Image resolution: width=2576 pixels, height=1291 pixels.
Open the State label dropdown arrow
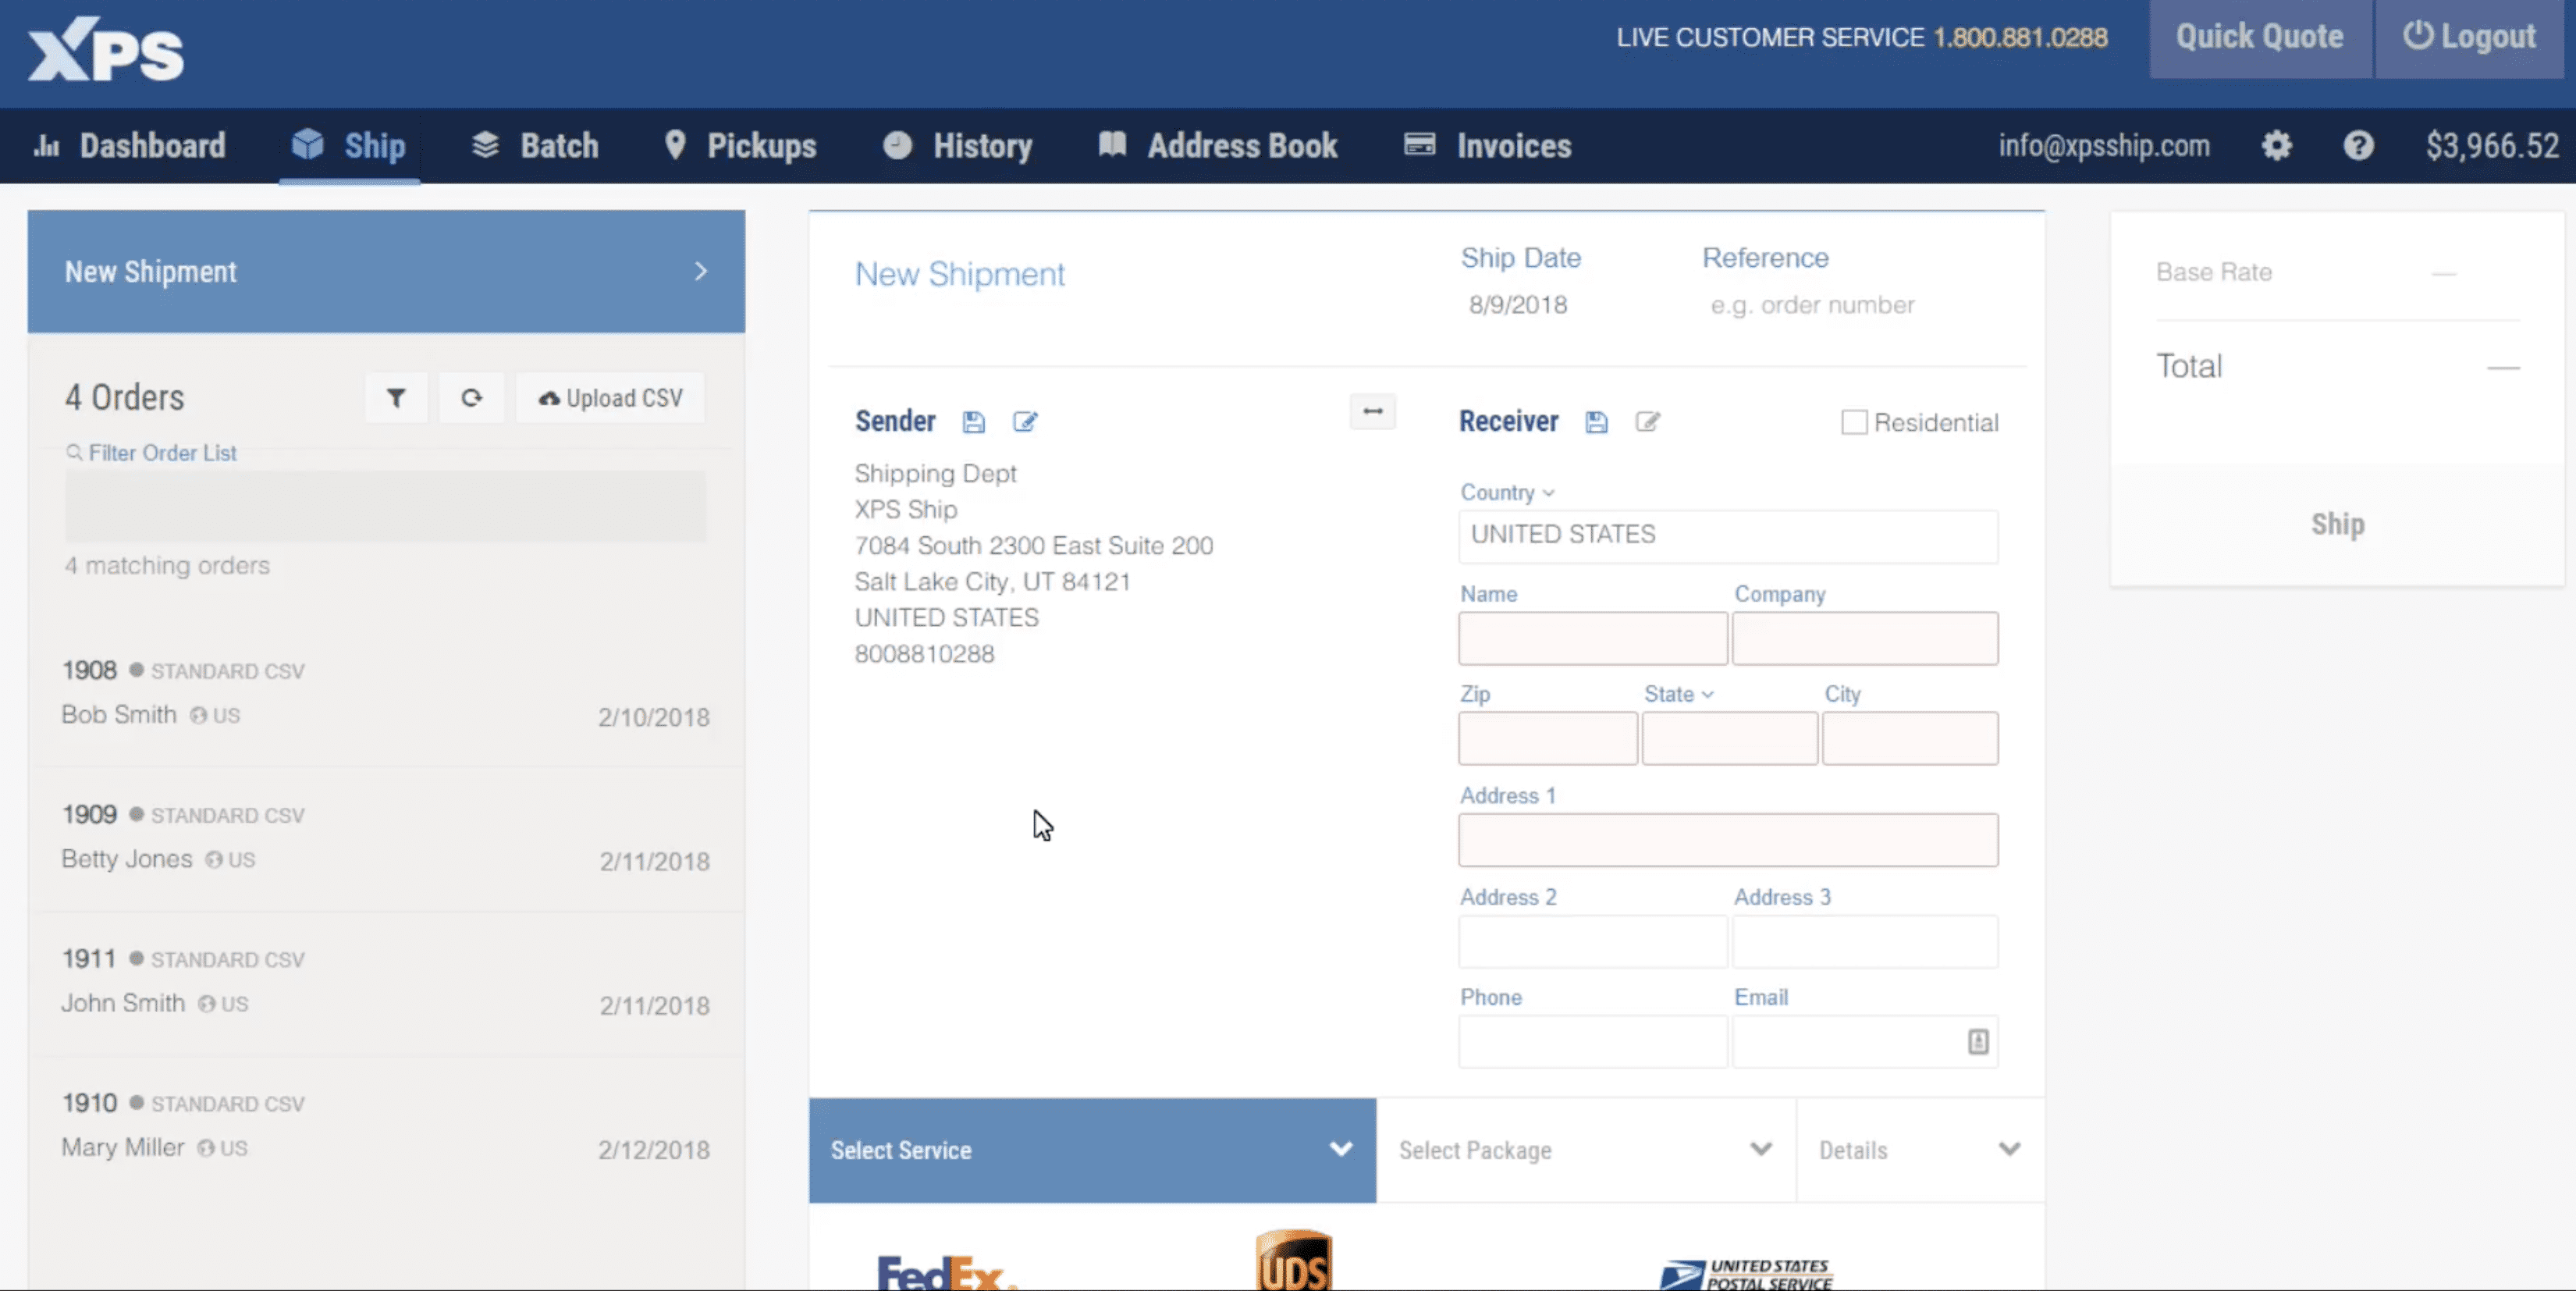tap(1707, 695)
